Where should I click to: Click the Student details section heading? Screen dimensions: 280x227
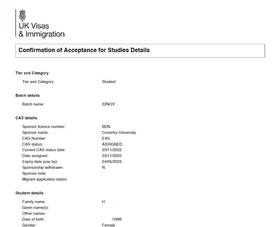click(x=29, y=193)
